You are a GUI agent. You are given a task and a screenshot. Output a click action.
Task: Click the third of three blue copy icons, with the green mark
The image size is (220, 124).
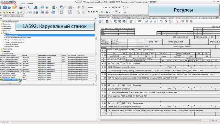(124, 21)
